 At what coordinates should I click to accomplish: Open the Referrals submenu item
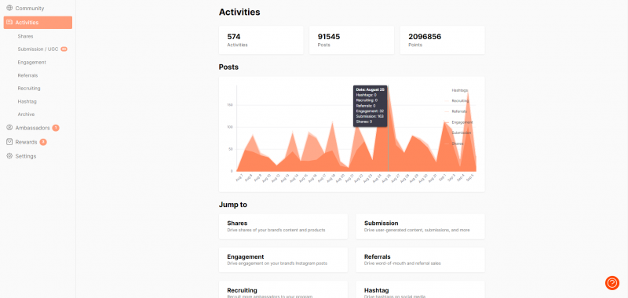(x=27, y=75)
